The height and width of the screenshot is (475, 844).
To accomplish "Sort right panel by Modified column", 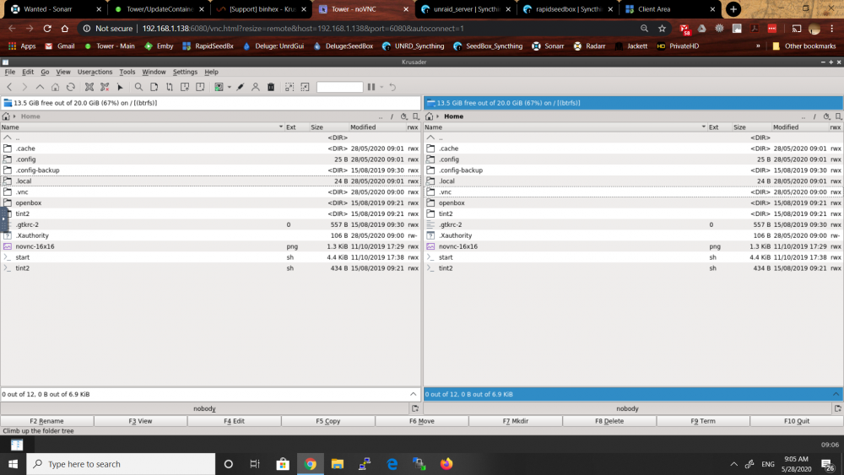I will [799, 127].
